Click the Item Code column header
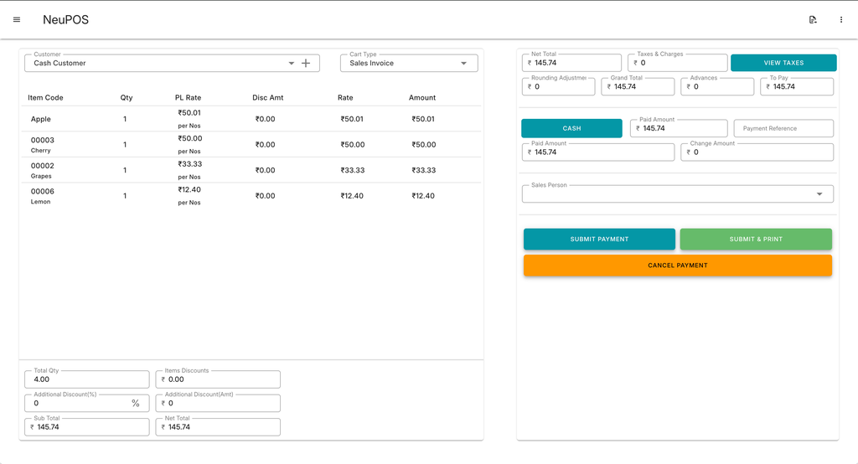Screen dimensions: 858x464 45,97
